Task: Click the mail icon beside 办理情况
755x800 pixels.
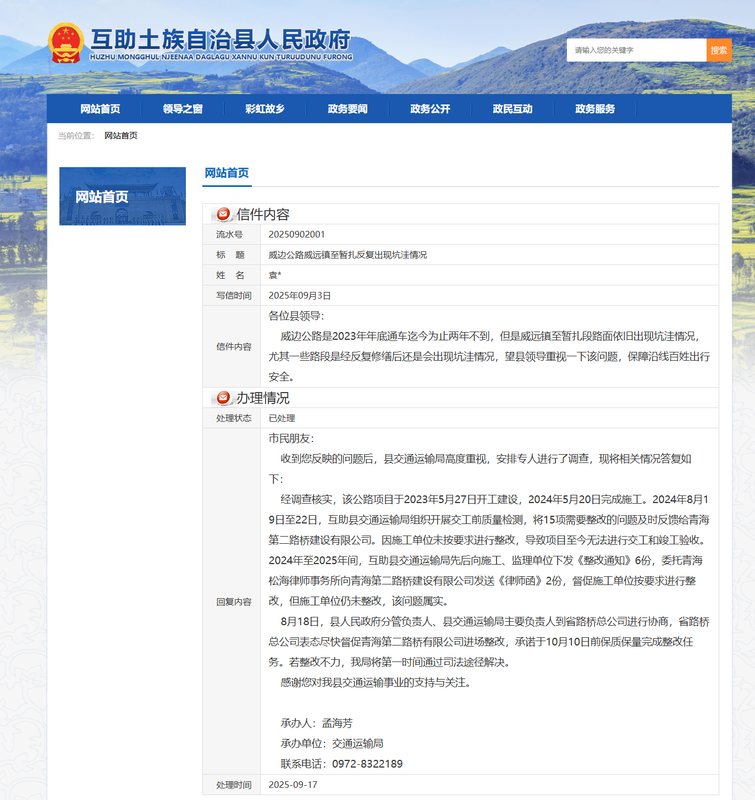Action: click(x=223, y=398)
